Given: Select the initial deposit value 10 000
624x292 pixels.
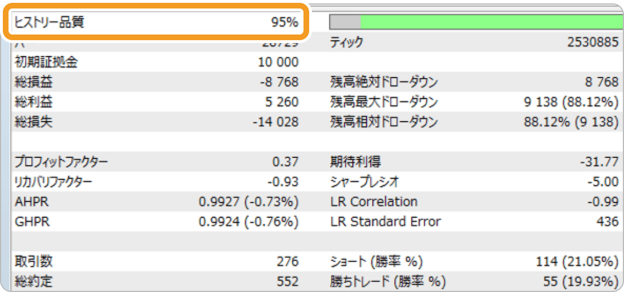Looking at the screenshot, I should [279, 62].
